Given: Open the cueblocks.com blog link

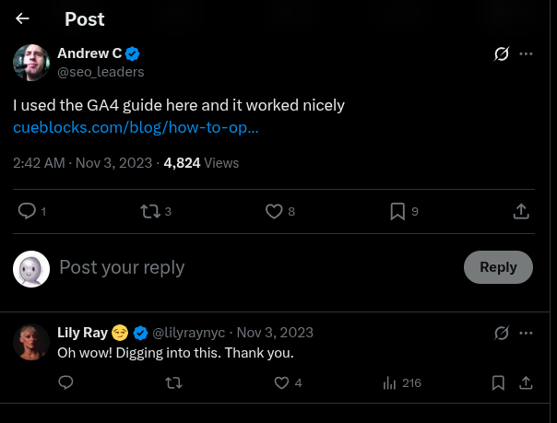Looking at the screenshot, I should pyautogui.click(x=136, y=127).
